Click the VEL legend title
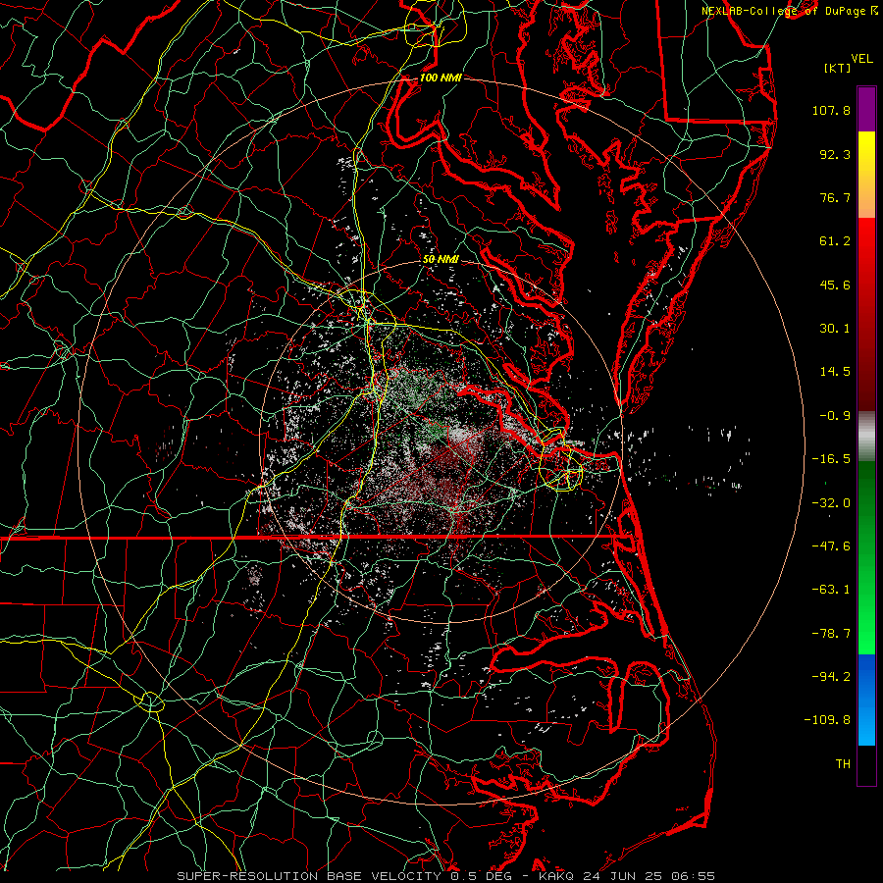The height and width of the screenshot is (883, 883). (x=861, y=59)
